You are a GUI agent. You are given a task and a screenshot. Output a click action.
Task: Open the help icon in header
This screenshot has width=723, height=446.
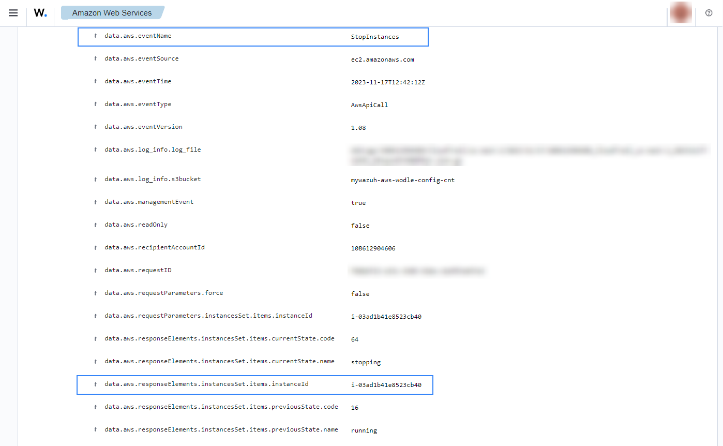(709, 13)
